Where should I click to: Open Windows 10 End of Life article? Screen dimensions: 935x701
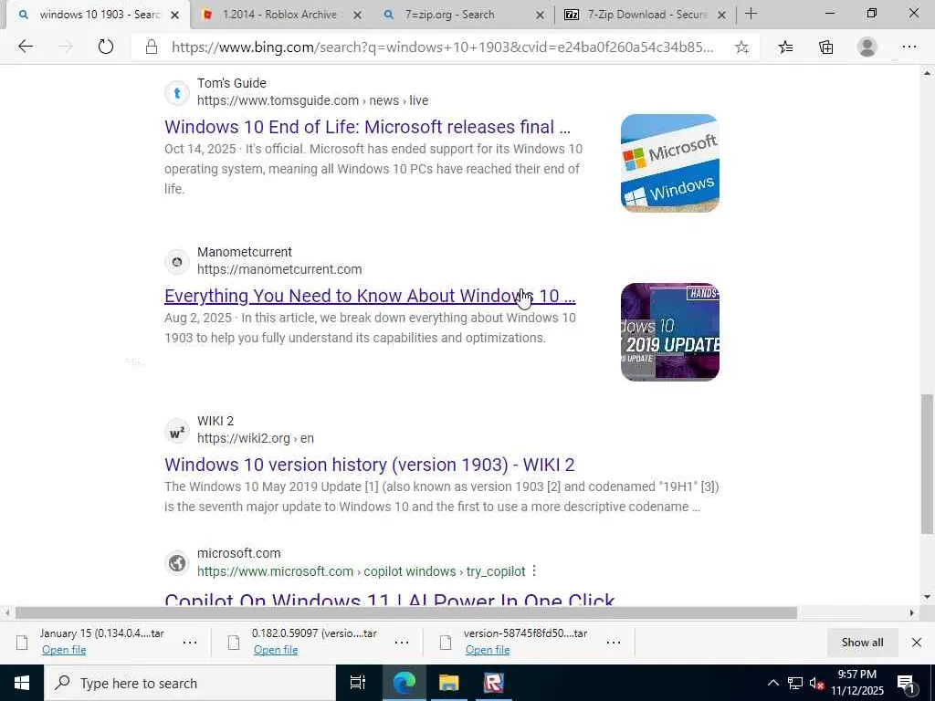click(x=367, y=126)
